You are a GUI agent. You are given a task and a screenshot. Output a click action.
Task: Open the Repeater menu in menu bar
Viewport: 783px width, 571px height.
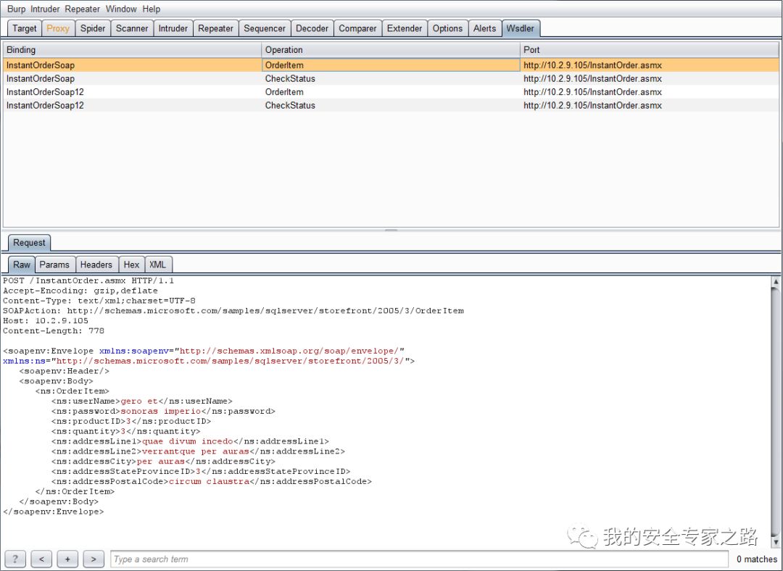[83, 9]
